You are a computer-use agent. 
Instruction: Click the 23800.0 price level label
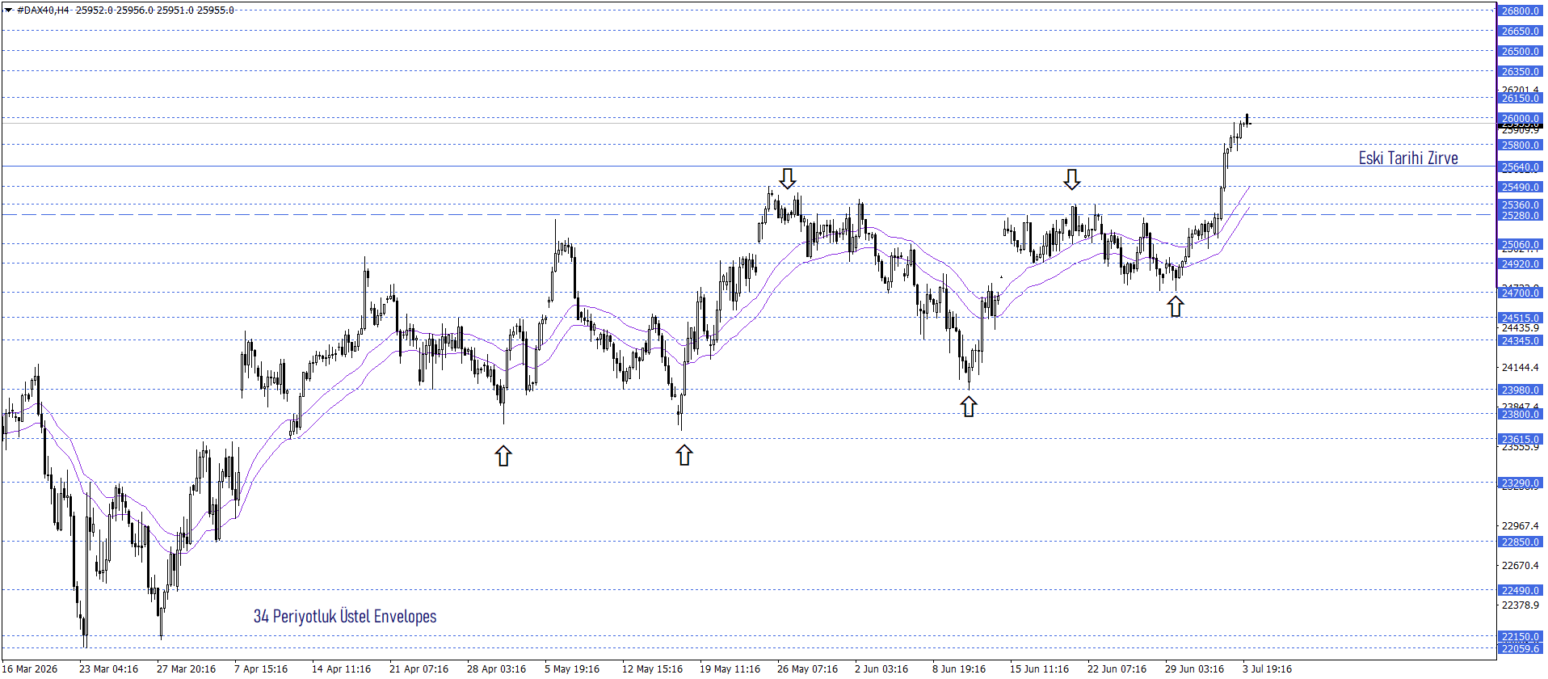[1520, 414]
